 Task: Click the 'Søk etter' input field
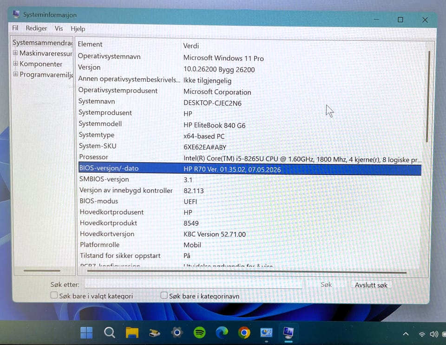(193, 284)
